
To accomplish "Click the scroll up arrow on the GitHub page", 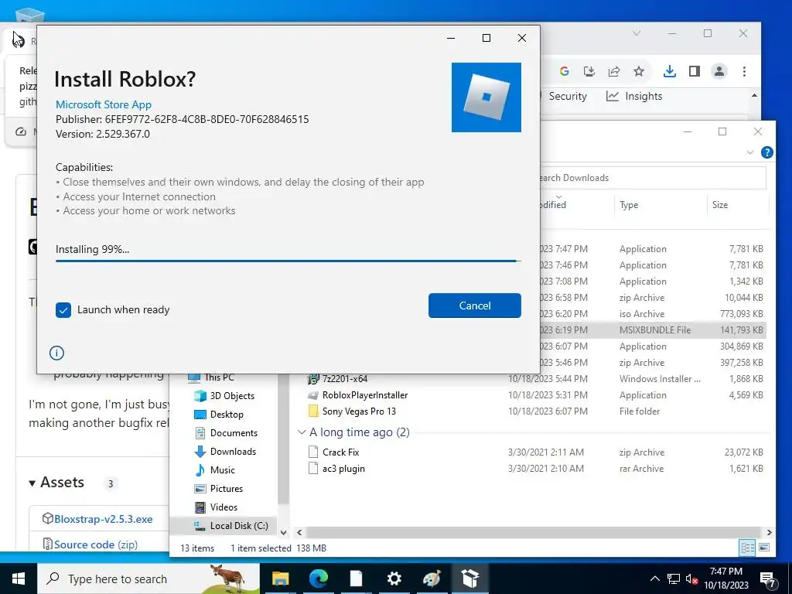I will [754, 95].
